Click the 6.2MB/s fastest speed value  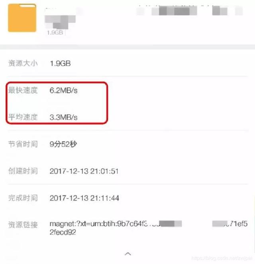tap(63, 91)
